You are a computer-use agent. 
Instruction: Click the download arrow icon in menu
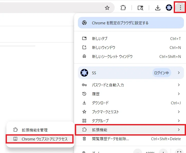pyautogui.click(x=84, y=103)
